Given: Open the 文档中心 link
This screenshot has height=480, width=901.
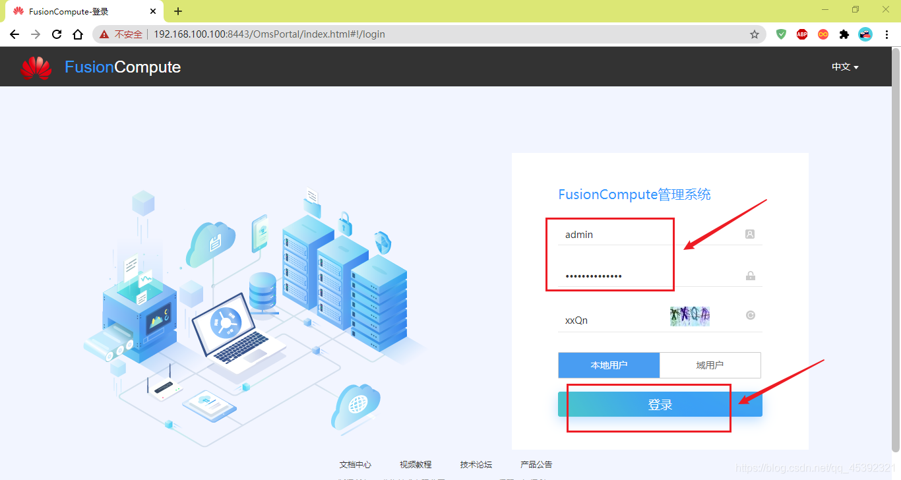Looking at the screenshot, I should point(356,465).
